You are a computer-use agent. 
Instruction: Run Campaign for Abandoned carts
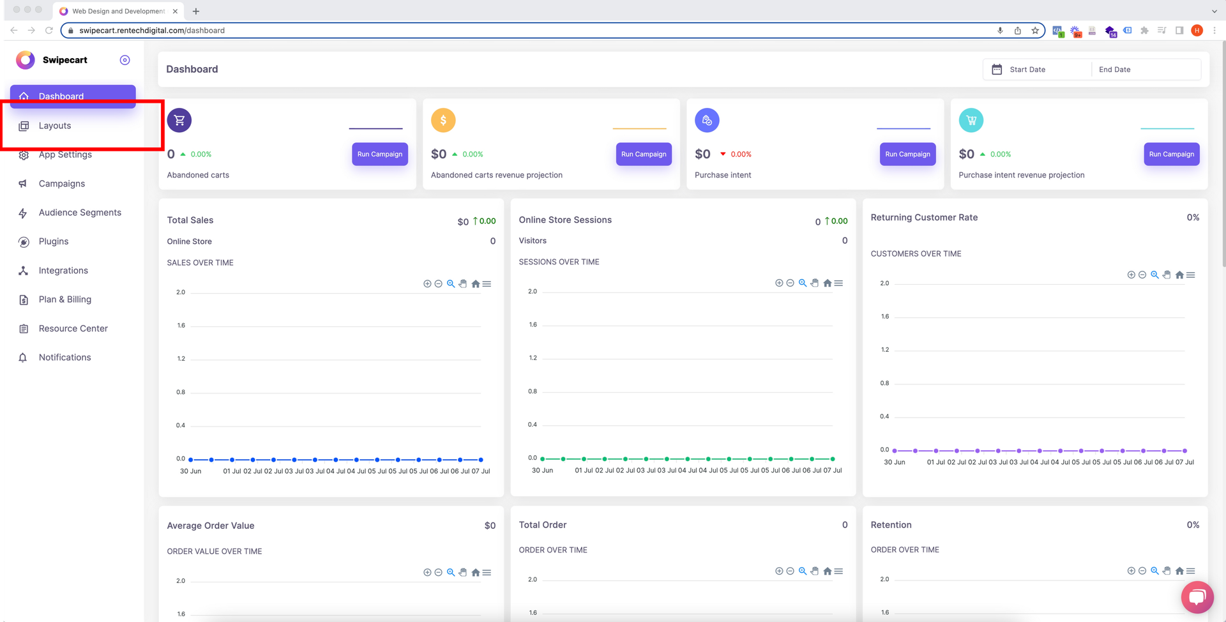(380, 155)
